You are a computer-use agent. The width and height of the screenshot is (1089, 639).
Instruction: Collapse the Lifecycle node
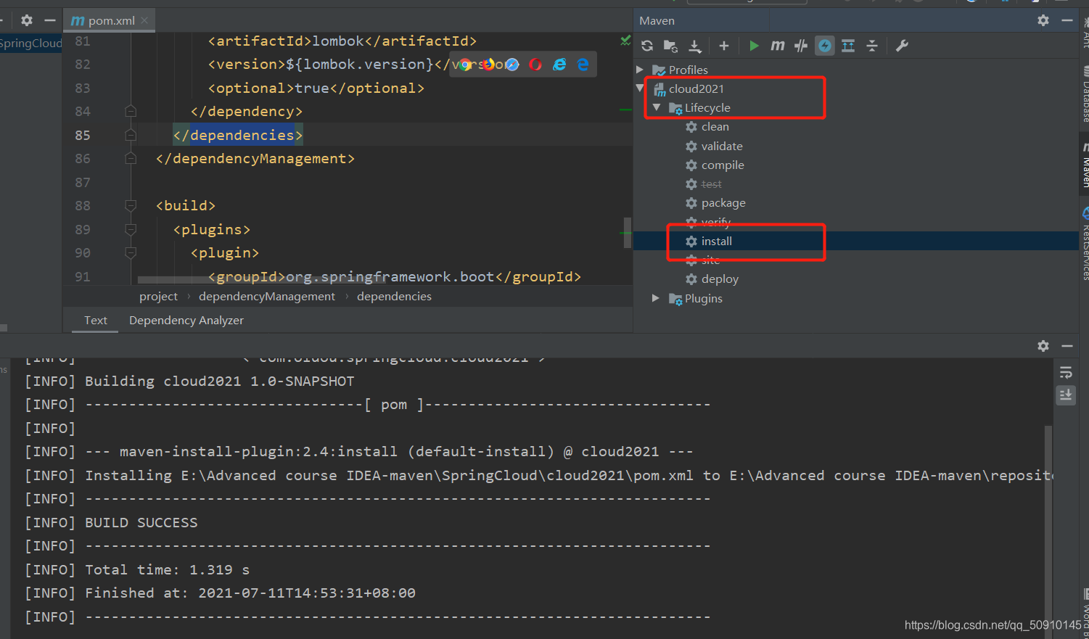pyautogui.click(x=657, y=107)
